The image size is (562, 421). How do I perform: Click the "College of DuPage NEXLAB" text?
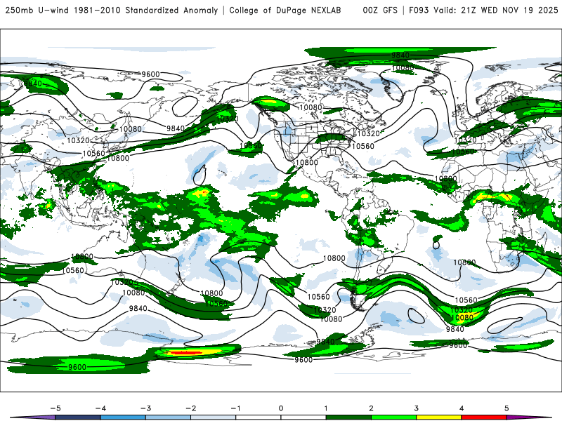click(285, 10)
